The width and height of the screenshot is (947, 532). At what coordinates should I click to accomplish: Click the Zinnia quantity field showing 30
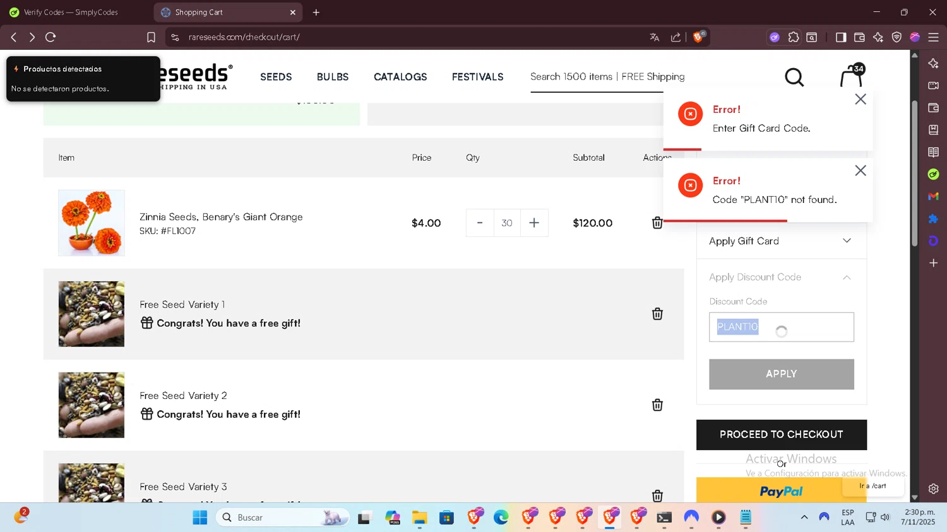(507, 223)
